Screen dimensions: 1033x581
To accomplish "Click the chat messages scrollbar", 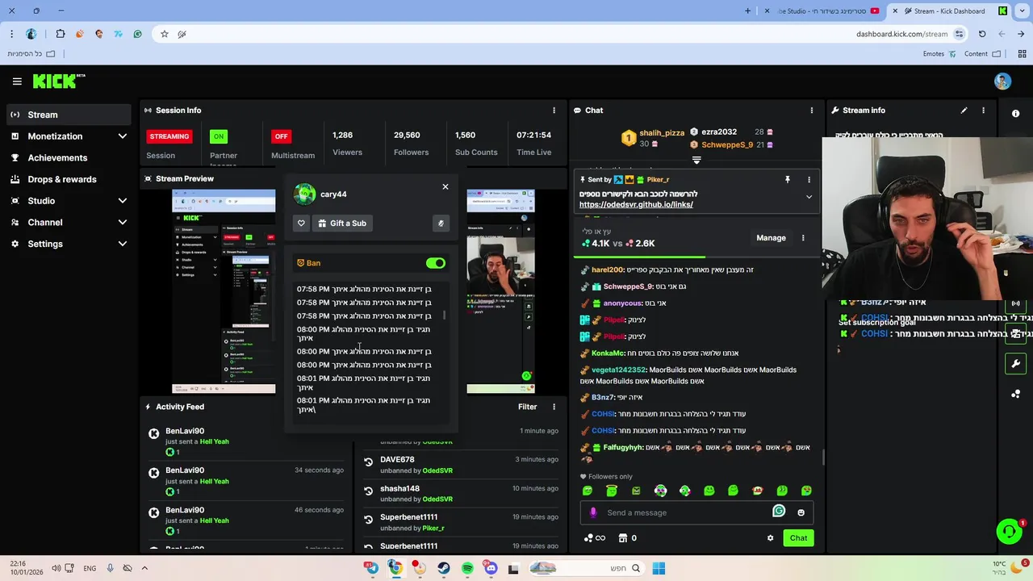I will coord(823,458).
